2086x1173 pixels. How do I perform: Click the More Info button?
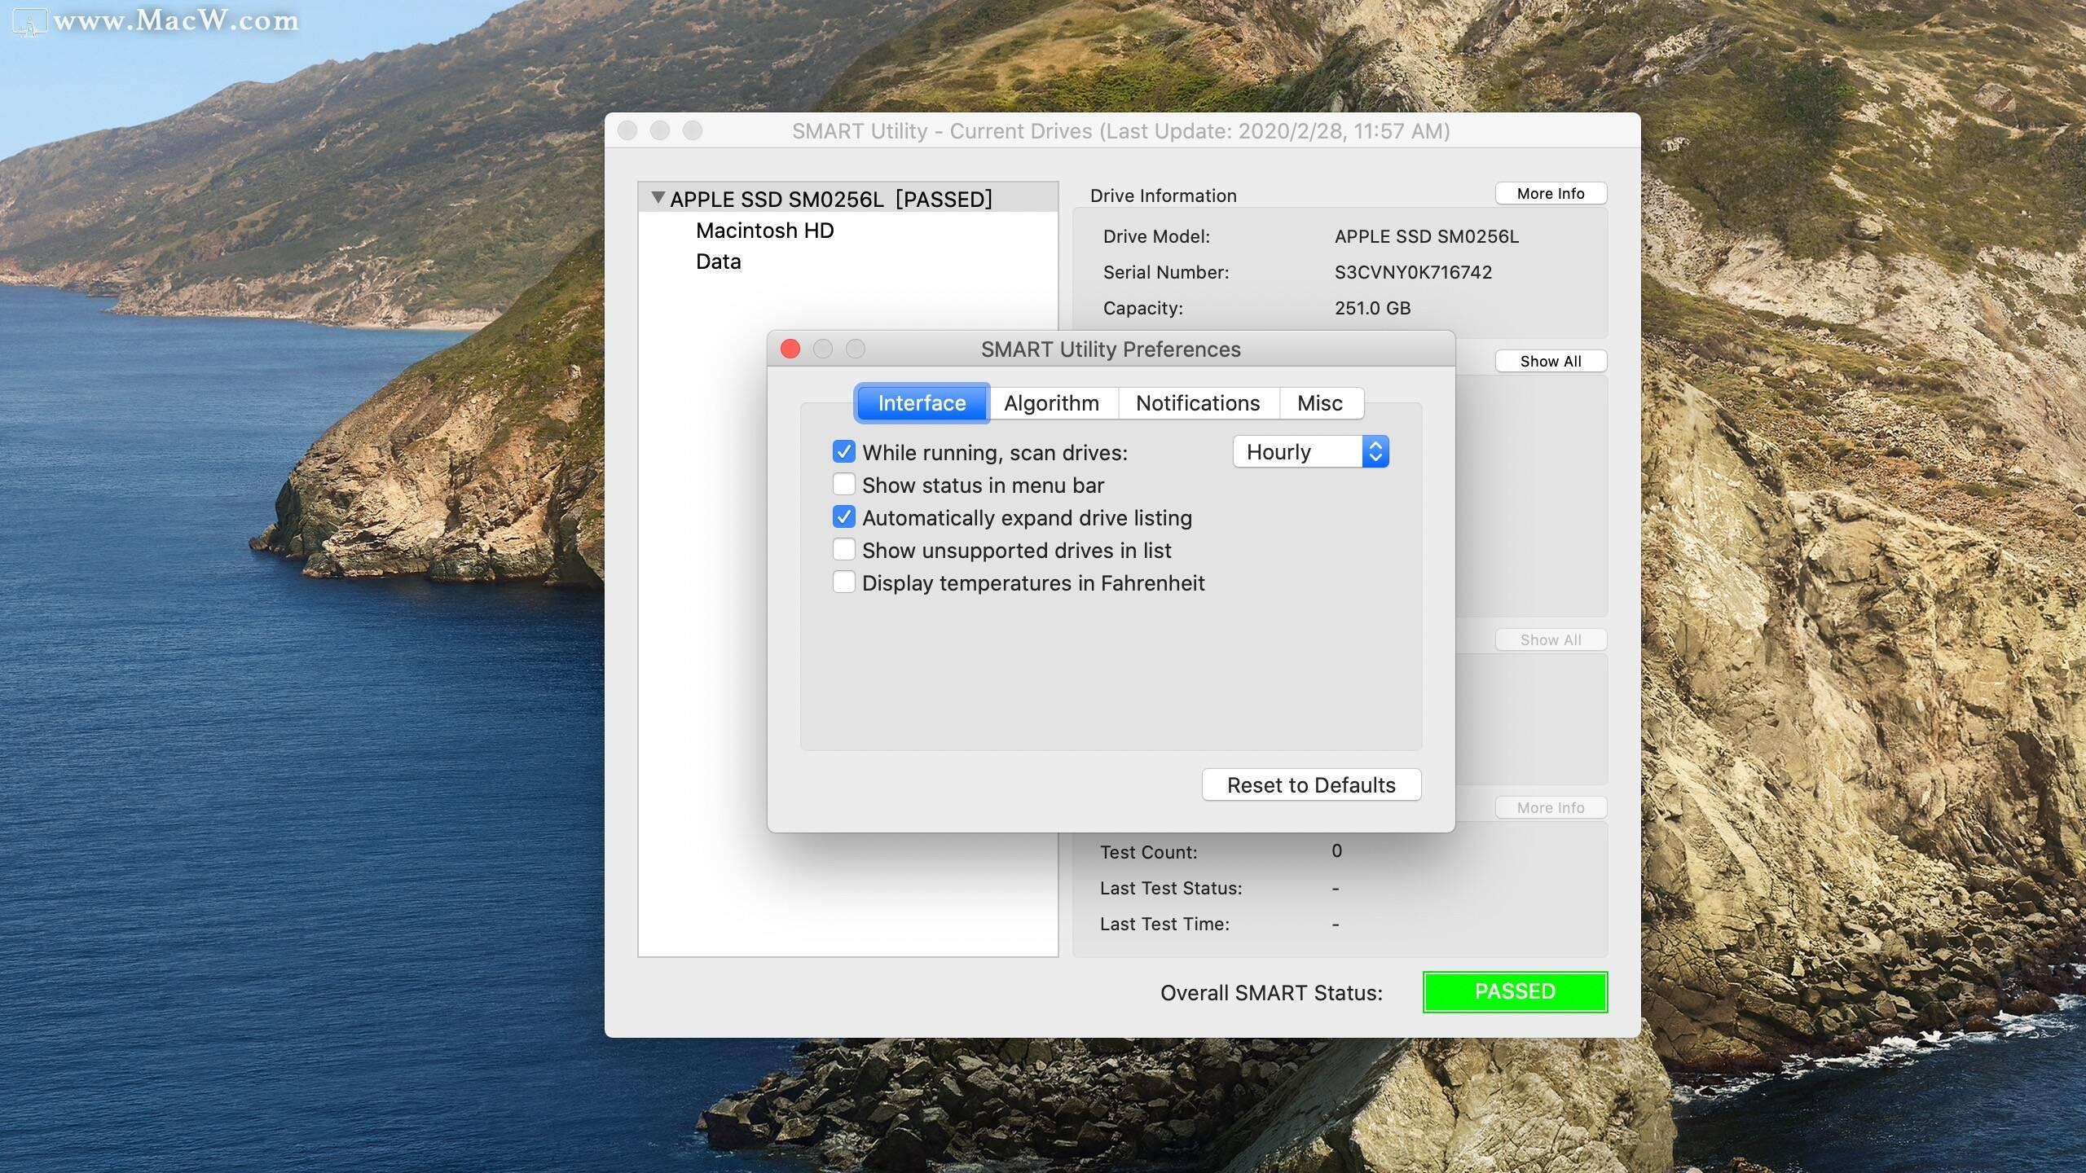pyautogui.click(x=1550, y=193)
